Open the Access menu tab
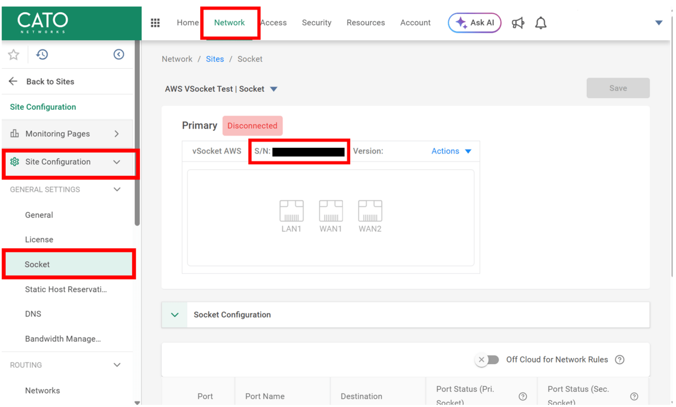This screenshot has height=407, width=676. click(274, 23)
